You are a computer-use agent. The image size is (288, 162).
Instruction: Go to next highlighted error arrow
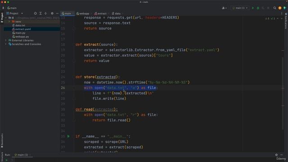(x=282, y=18)
